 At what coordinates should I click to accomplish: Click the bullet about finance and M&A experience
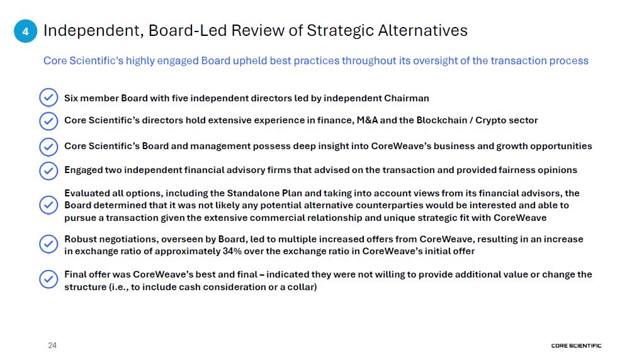pyautogui.click(x=301, y=120)
